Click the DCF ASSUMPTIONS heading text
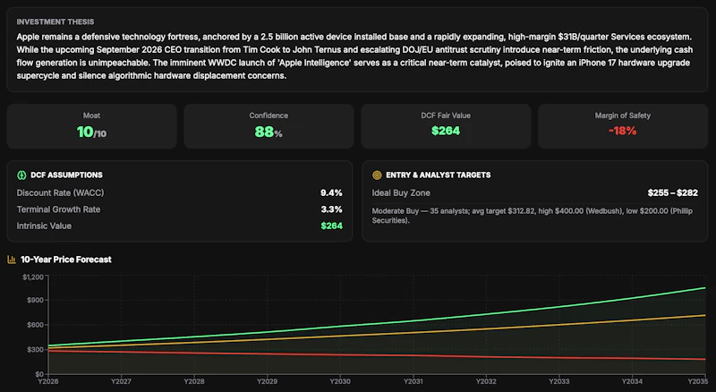This screenshot has width=716, height=392. (x=66, y=175)
